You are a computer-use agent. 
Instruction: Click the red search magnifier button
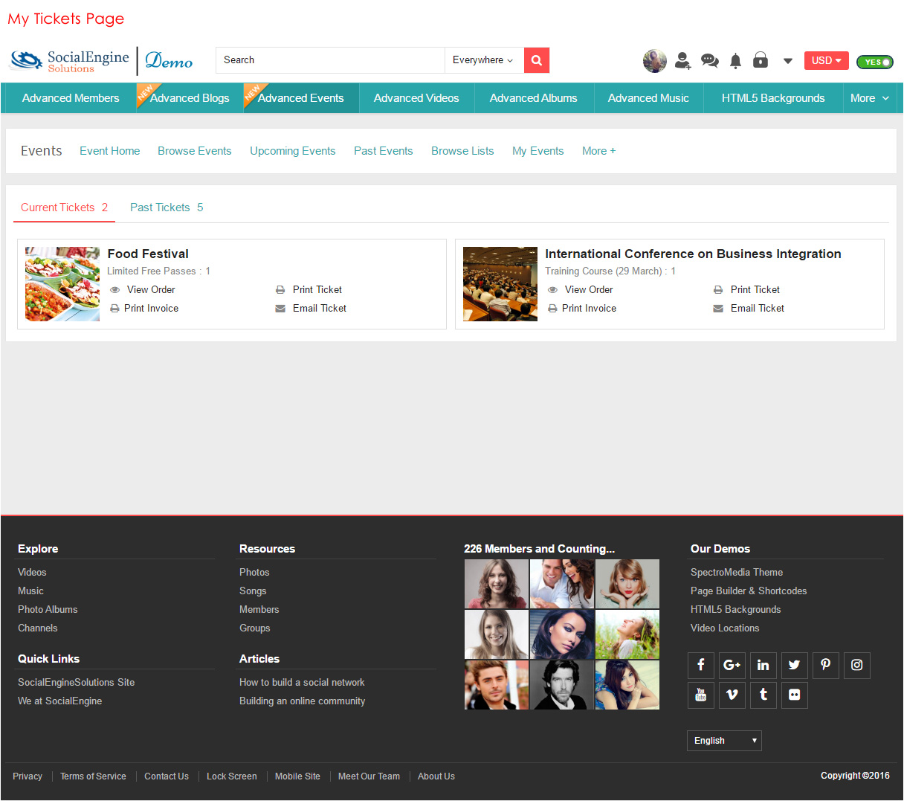tap(536, 60)
